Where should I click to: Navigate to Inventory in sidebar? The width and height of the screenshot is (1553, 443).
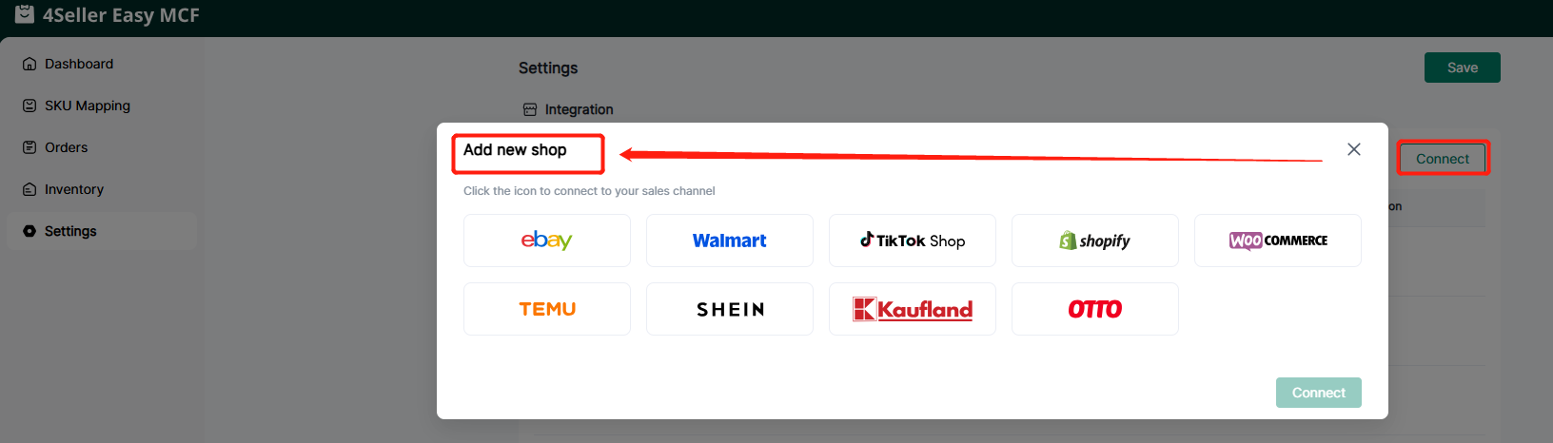pyautogui.click(x=73, y=189)
